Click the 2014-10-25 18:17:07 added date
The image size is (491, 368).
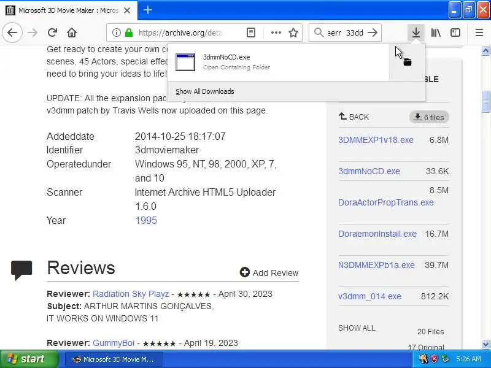pos(180,136)
